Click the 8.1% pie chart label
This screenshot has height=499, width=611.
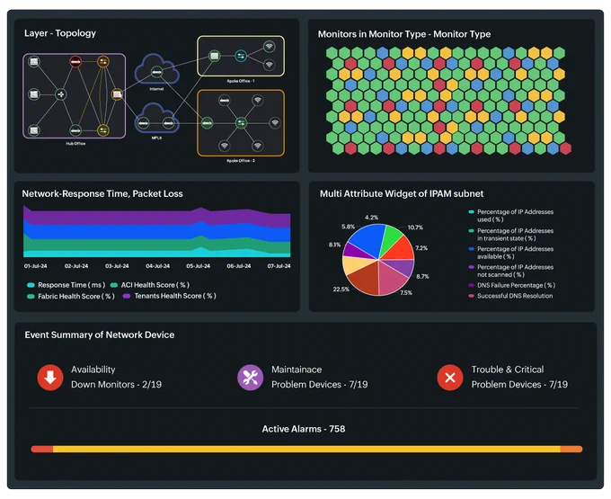click(335, 245)
